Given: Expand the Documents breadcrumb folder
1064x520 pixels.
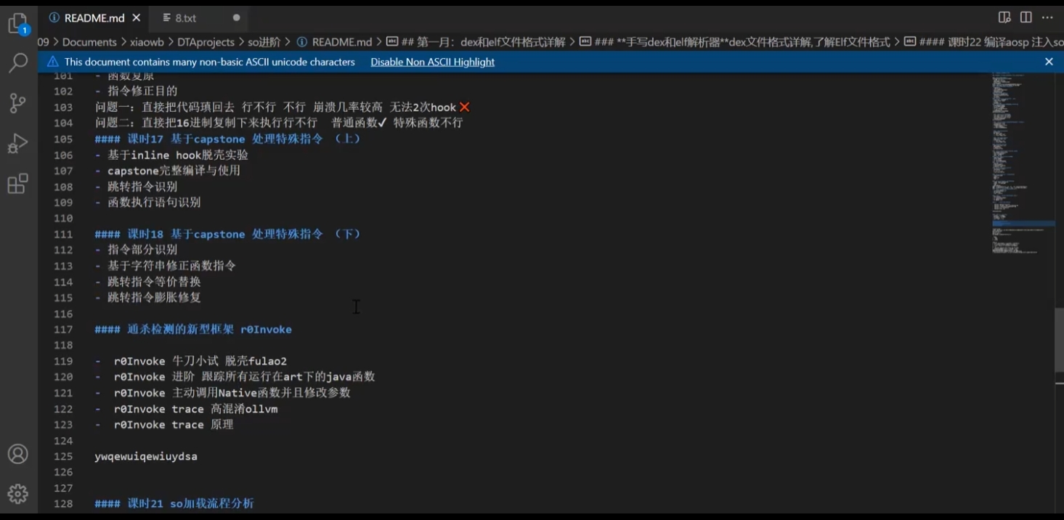Looking at the screenshot, I should tap(89, 42).
